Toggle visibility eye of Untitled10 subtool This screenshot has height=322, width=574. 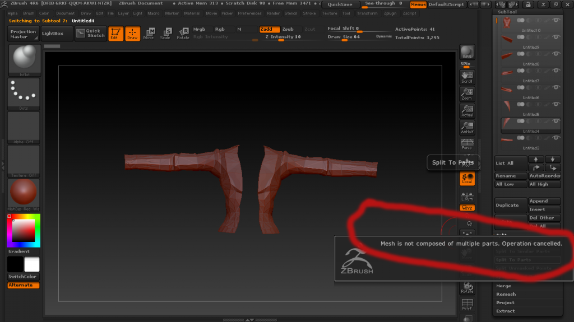tap(556, 21)
